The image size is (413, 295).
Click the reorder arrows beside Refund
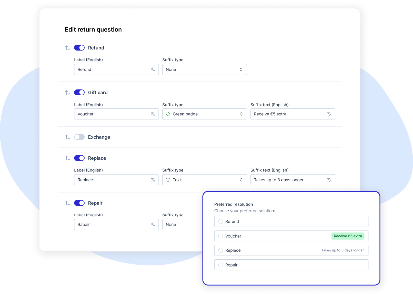point(68,48)
